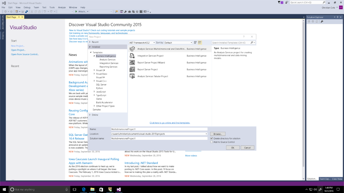The image size is (344, 193).
Task: Select Python in the template tree
Action: (x=99, y=88)
